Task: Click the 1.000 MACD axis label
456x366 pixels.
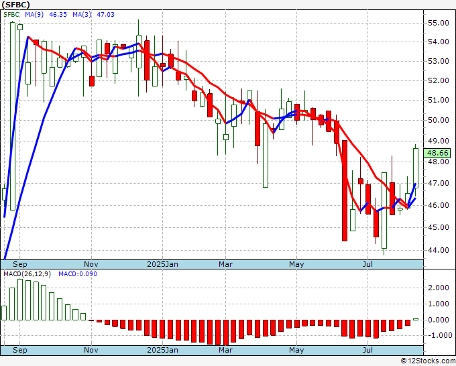Action: click(x=439, y=304)
